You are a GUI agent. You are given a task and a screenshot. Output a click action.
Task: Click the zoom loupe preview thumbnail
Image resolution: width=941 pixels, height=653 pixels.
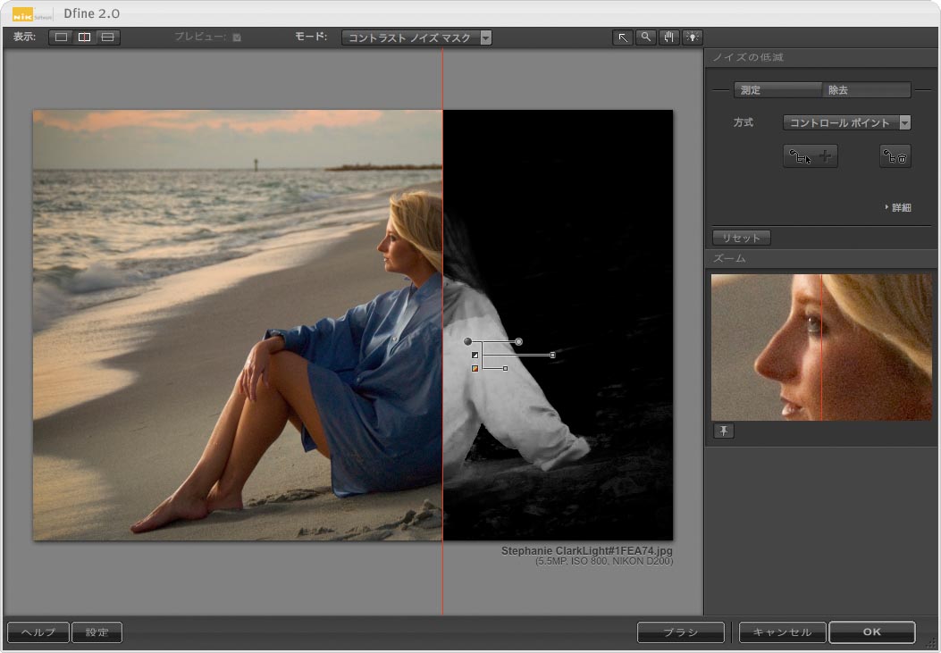point(821,347)
